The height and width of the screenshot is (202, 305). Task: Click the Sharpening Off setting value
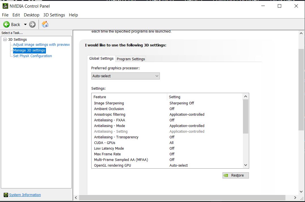coord(182,103)
